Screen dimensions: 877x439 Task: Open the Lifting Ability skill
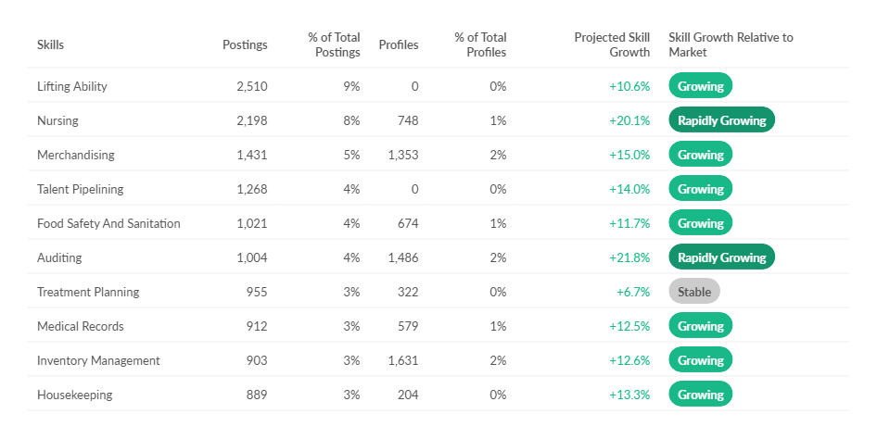click(x=72, y=86)
